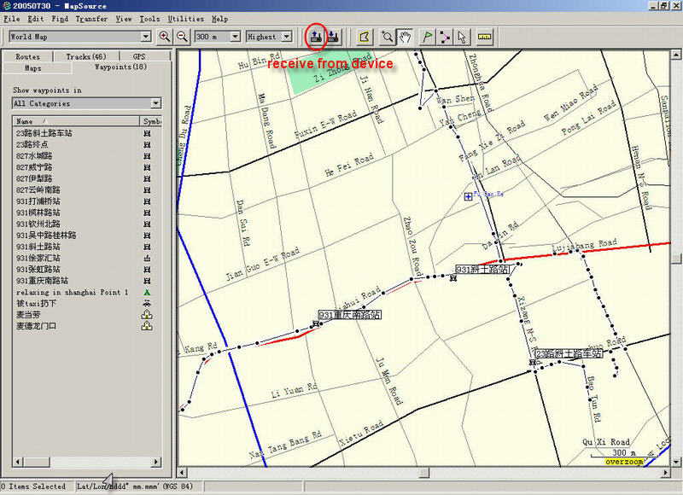Open the Help menu
Image resolution: width=683 pixels, height=495 pixels.
tap(220, 19)
